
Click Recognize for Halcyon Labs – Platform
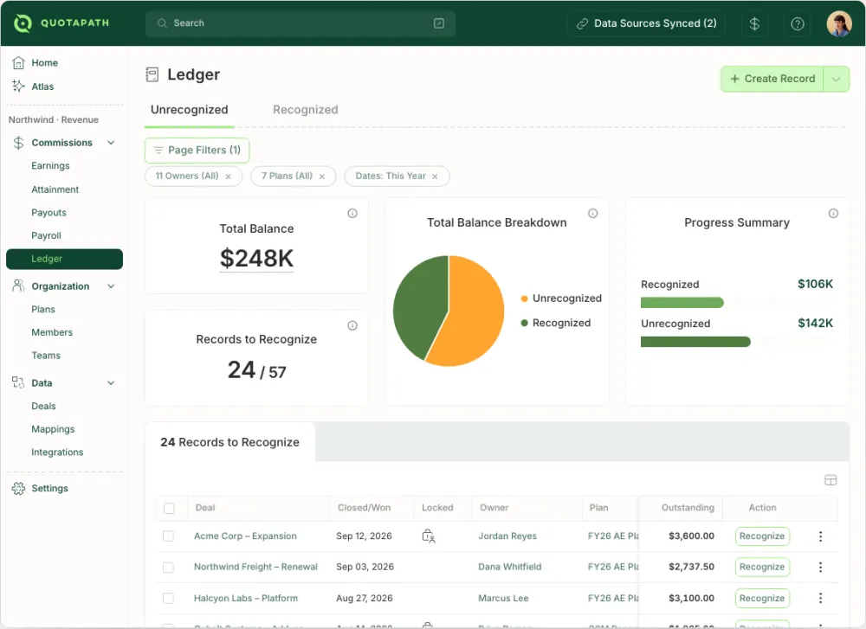[x=762, y=598]
